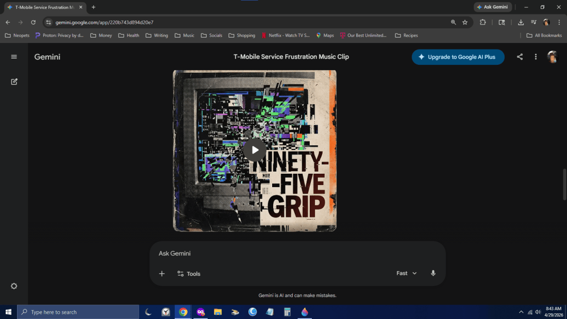Open Gemini settings gear in sidebar

click(14, 286)
